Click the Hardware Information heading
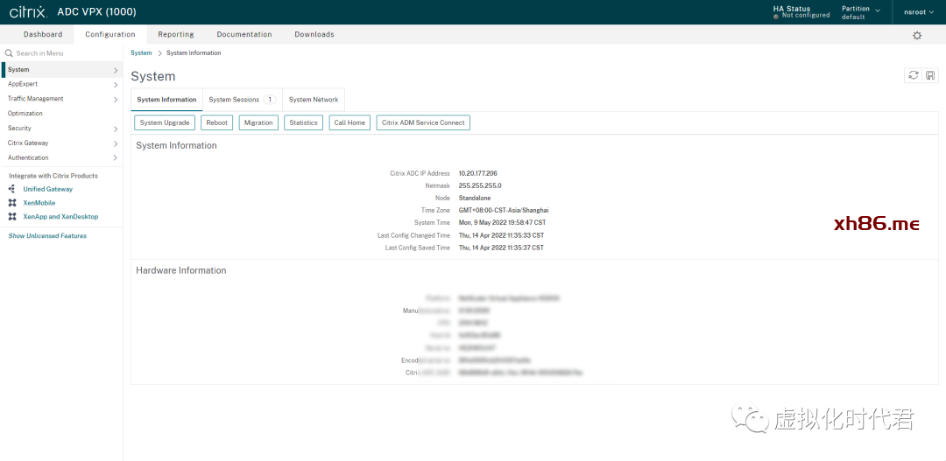This screenshot has height=461, width=946. [x=181, y=270]
